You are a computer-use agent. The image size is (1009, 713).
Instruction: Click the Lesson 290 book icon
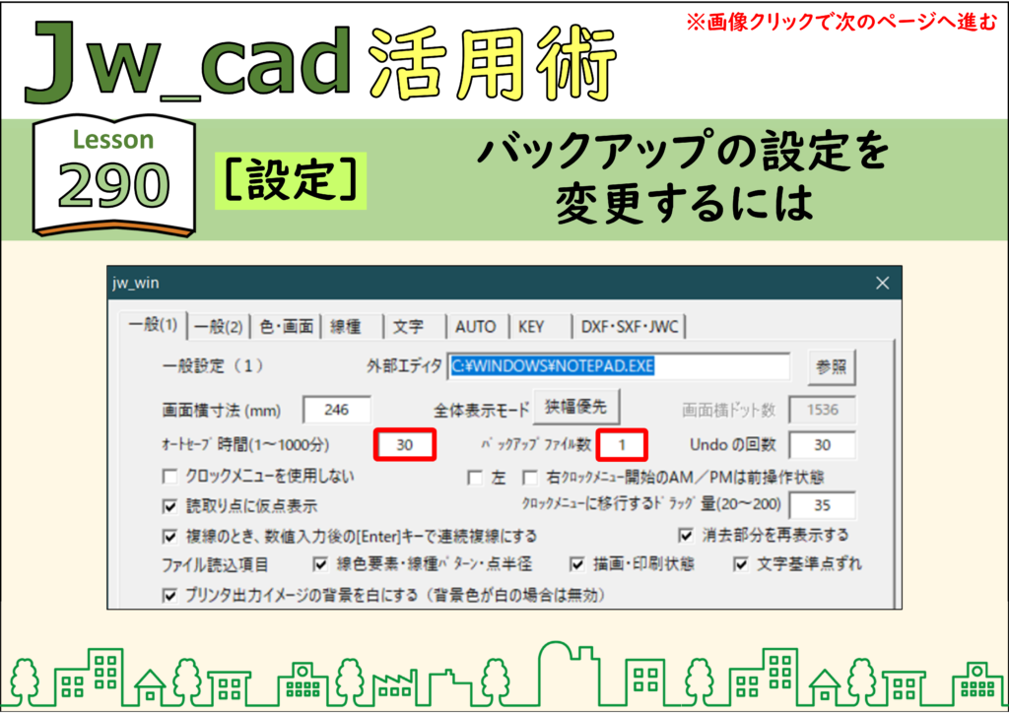pyautogui.click(x=114, y=175)
